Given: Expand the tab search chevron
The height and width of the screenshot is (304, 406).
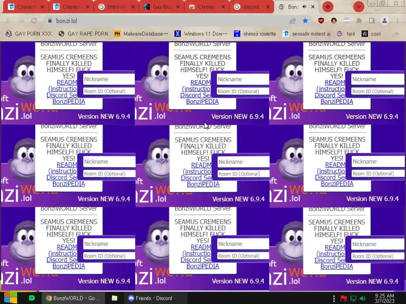Looking at the screenshot, I should (x=358, y=7).
